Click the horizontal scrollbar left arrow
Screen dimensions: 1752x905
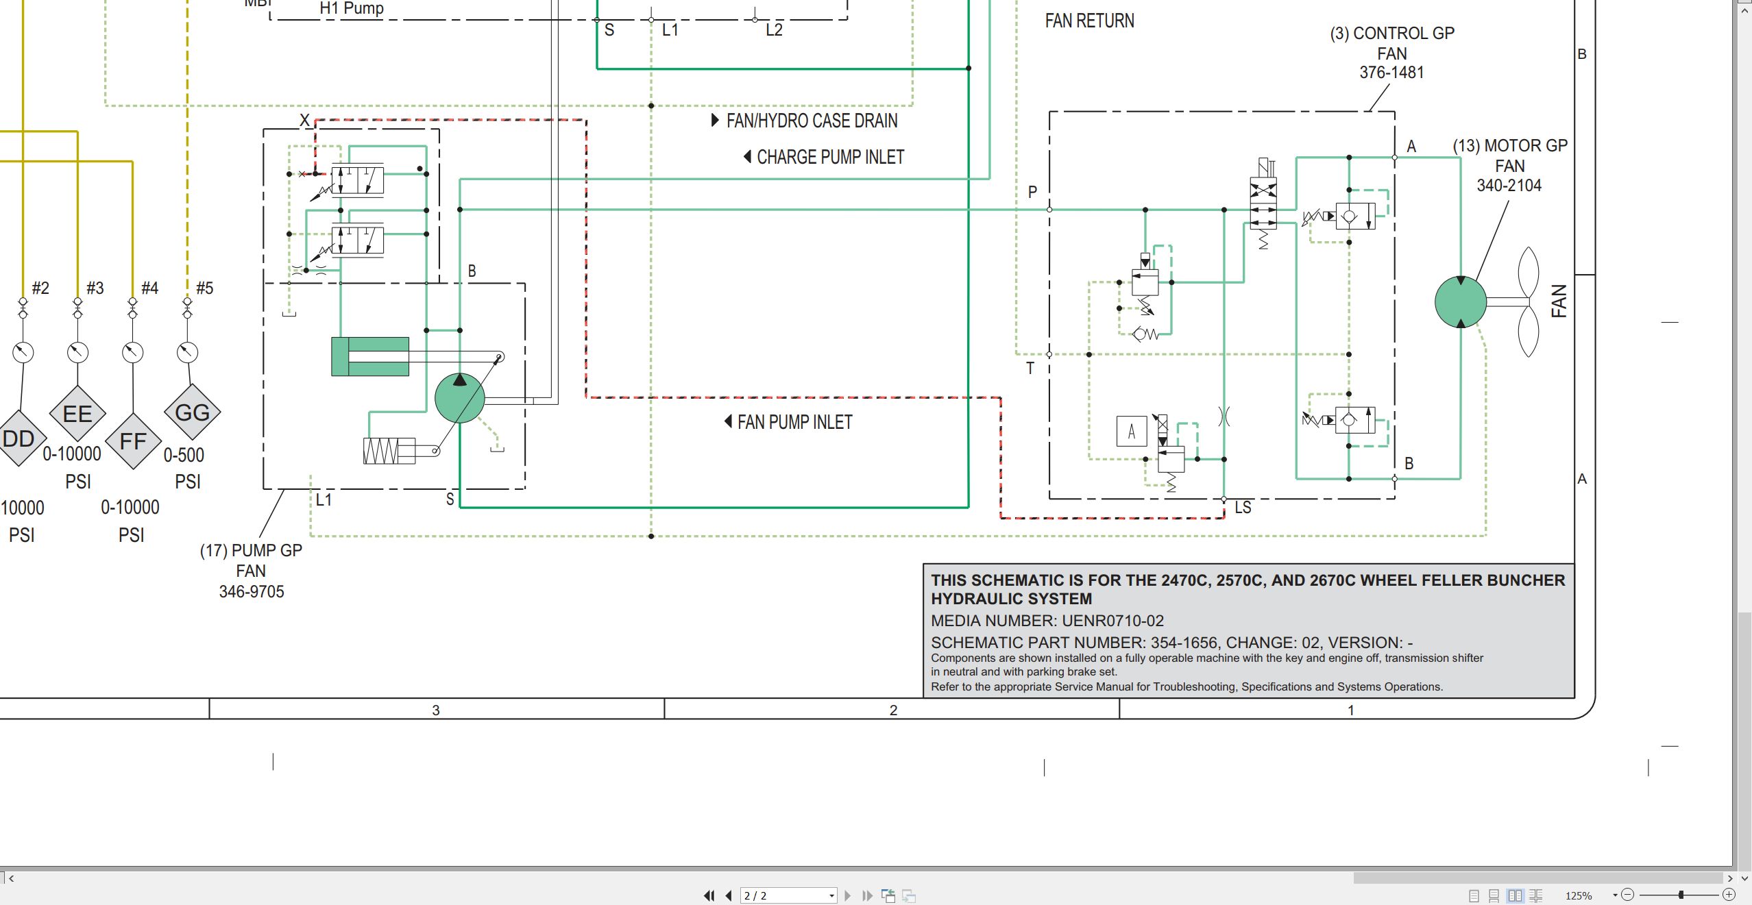(x=11, y=878)
